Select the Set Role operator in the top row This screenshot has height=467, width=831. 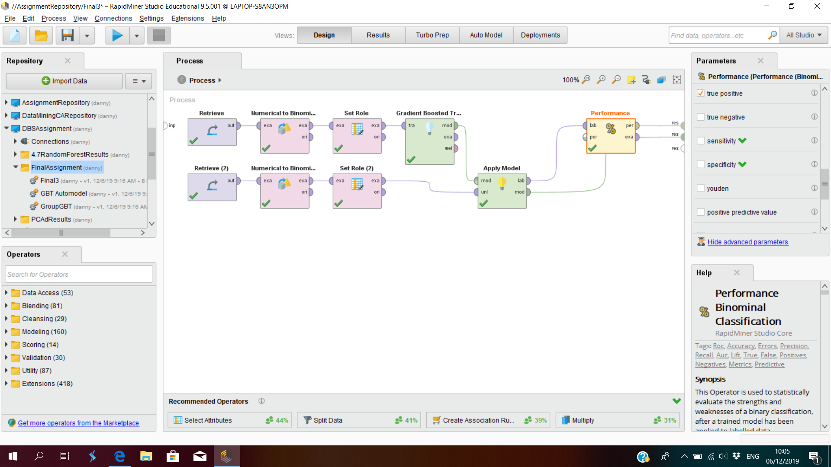tap(357, 136)
